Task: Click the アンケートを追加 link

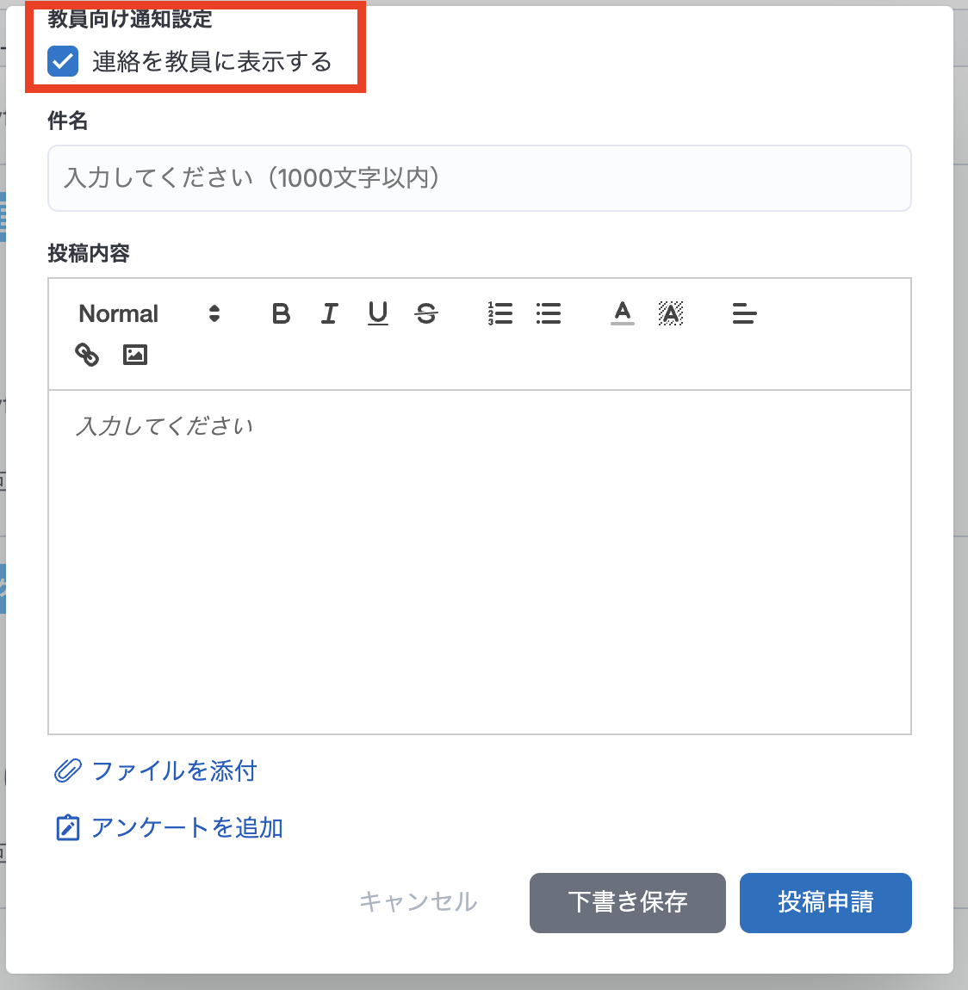Action: [187, 828]
